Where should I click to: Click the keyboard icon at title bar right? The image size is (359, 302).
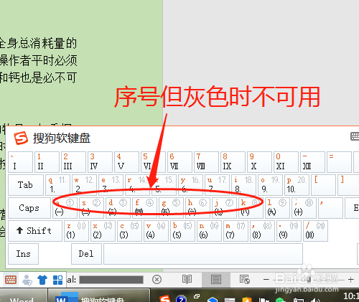355,136
